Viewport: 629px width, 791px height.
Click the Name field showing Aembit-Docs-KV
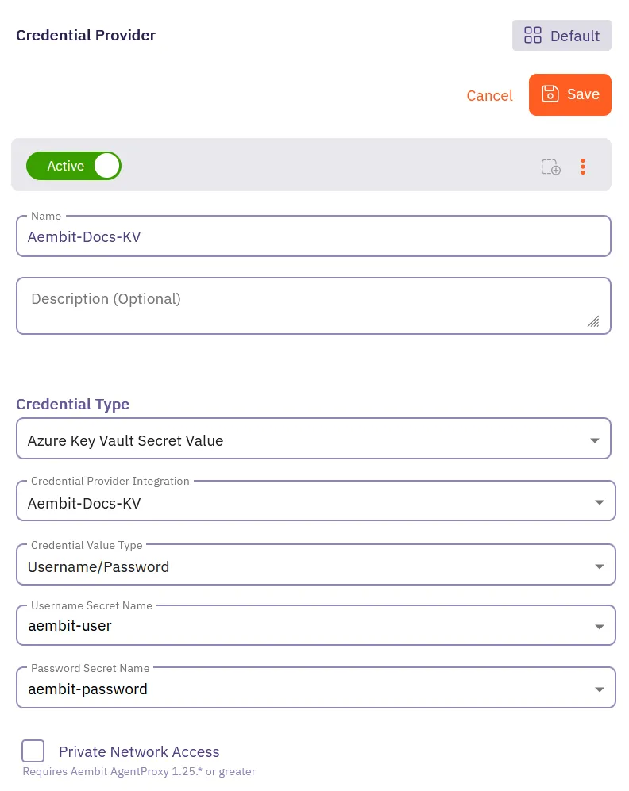pos(314,236)
